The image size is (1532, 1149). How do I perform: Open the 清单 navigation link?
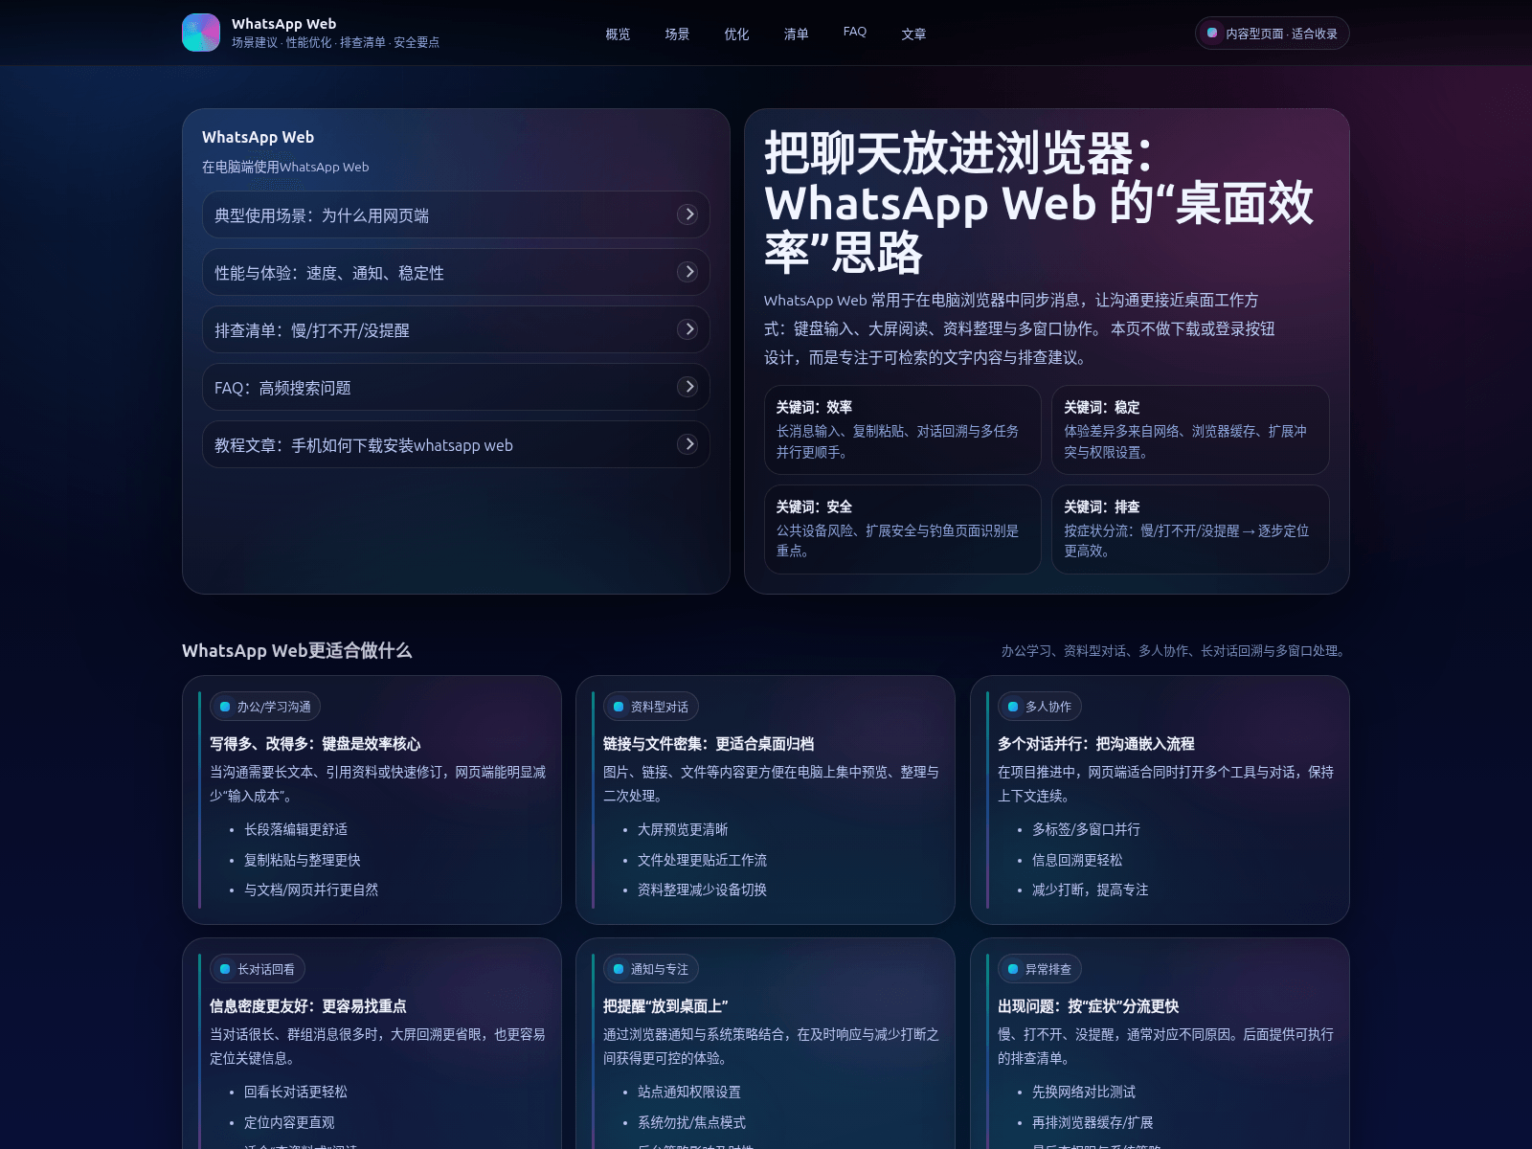coord(796,34)
